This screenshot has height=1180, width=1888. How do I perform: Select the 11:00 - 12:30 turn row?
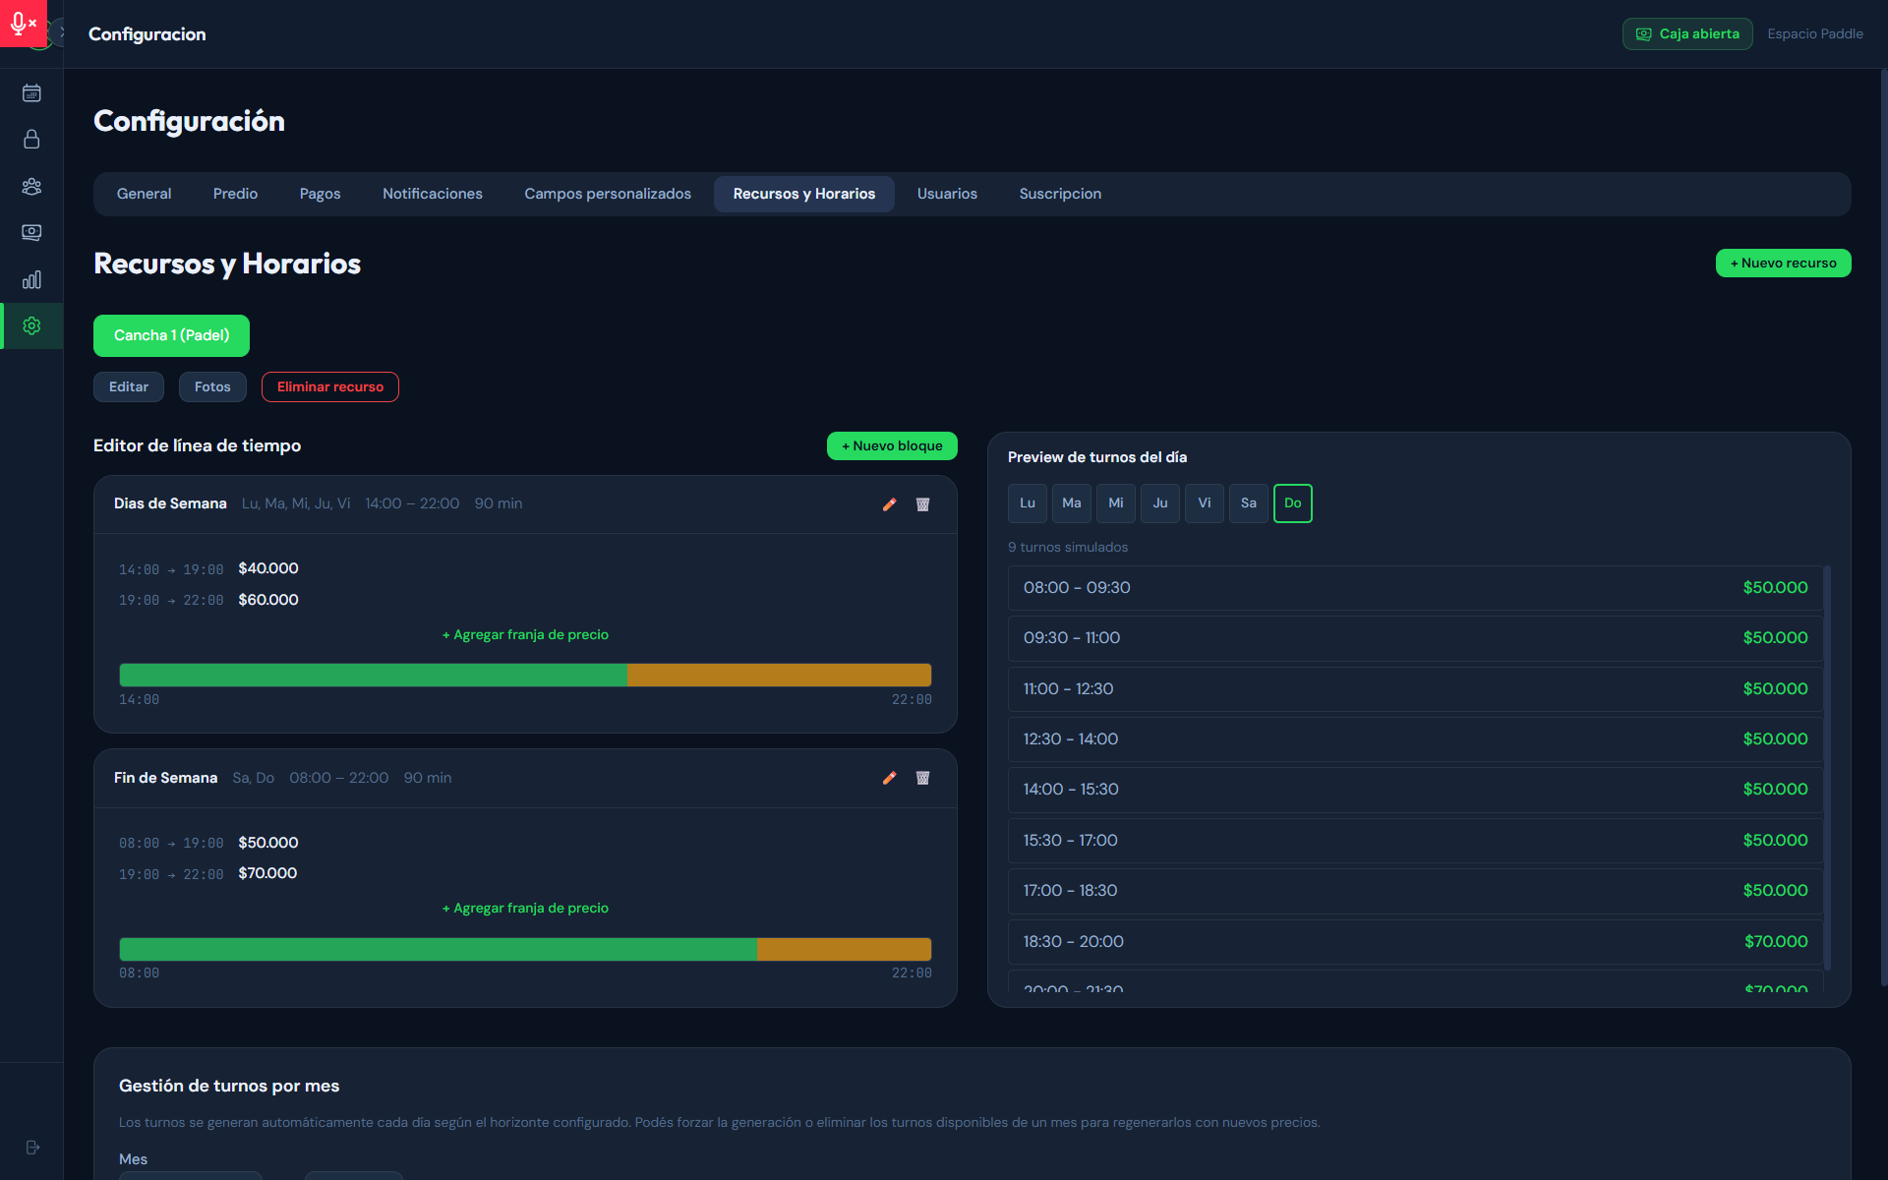pos(1415,689)
